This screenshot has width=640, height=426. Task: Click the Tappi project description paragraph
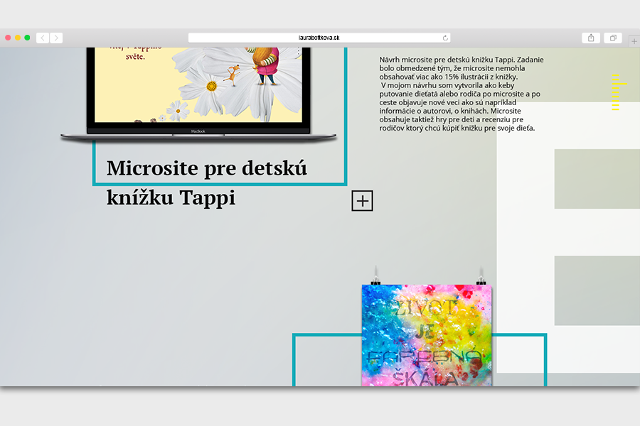point(460,92)
